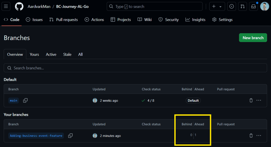Click the GitHub logo icon
The image size is (271, 147).
[19, 6]
